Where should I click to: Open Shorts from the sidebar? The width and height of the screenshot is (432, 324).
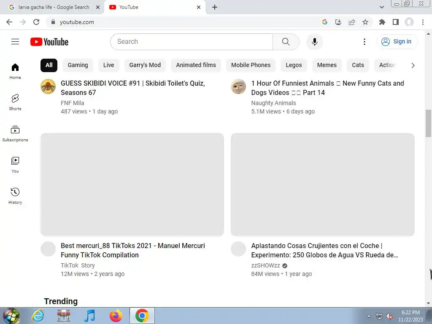coord(15,102)
